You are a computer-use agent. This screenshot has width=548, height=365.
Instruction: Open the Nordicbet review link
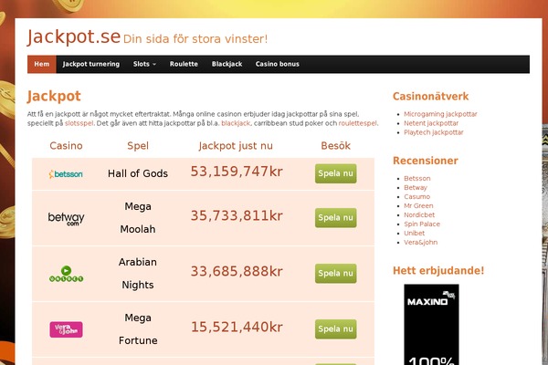(419, 214)
